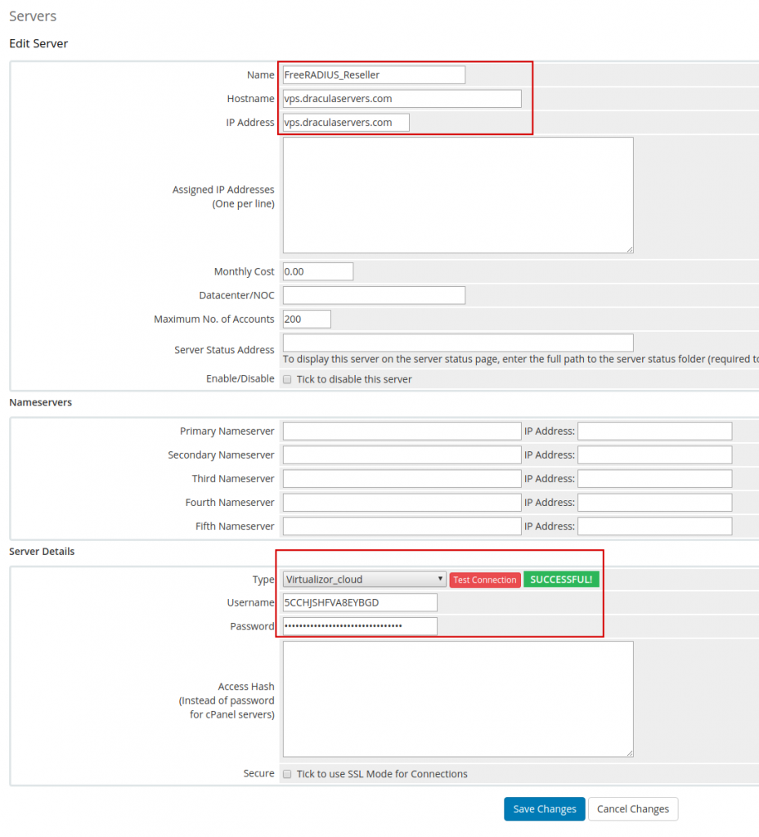Viewport: 759px width, 837px height.
Task: Click the Hostname input field
Action: coord(402,99)
